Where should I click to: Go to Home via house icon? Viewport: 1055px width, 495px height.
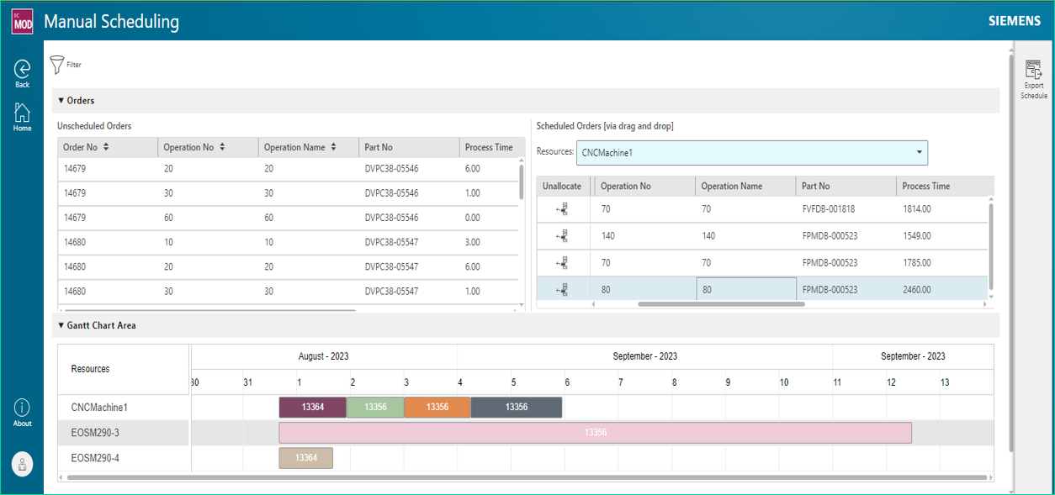click(x=22, y=113)
